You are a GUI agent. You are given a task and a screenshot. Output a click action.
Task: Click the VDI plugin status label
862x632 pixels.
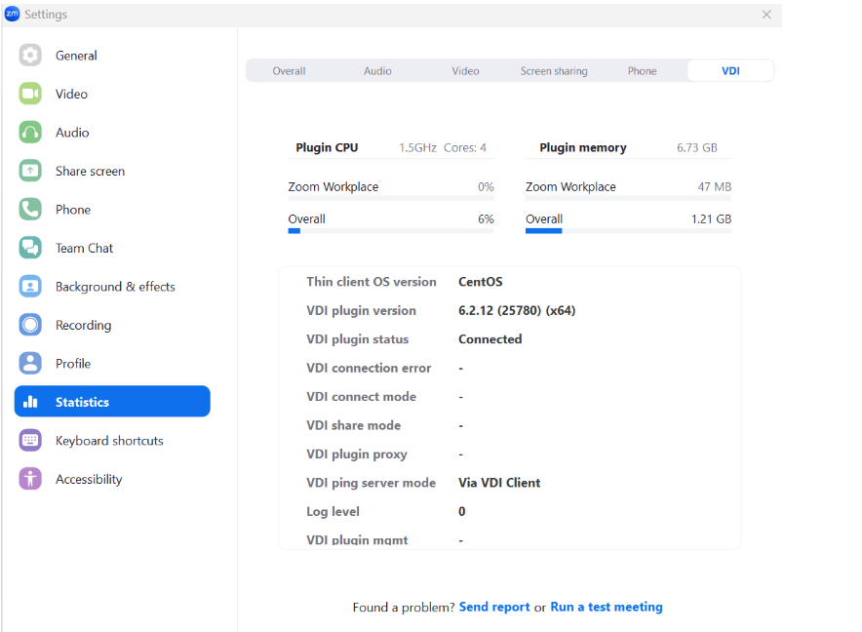(x=357, y=338)
